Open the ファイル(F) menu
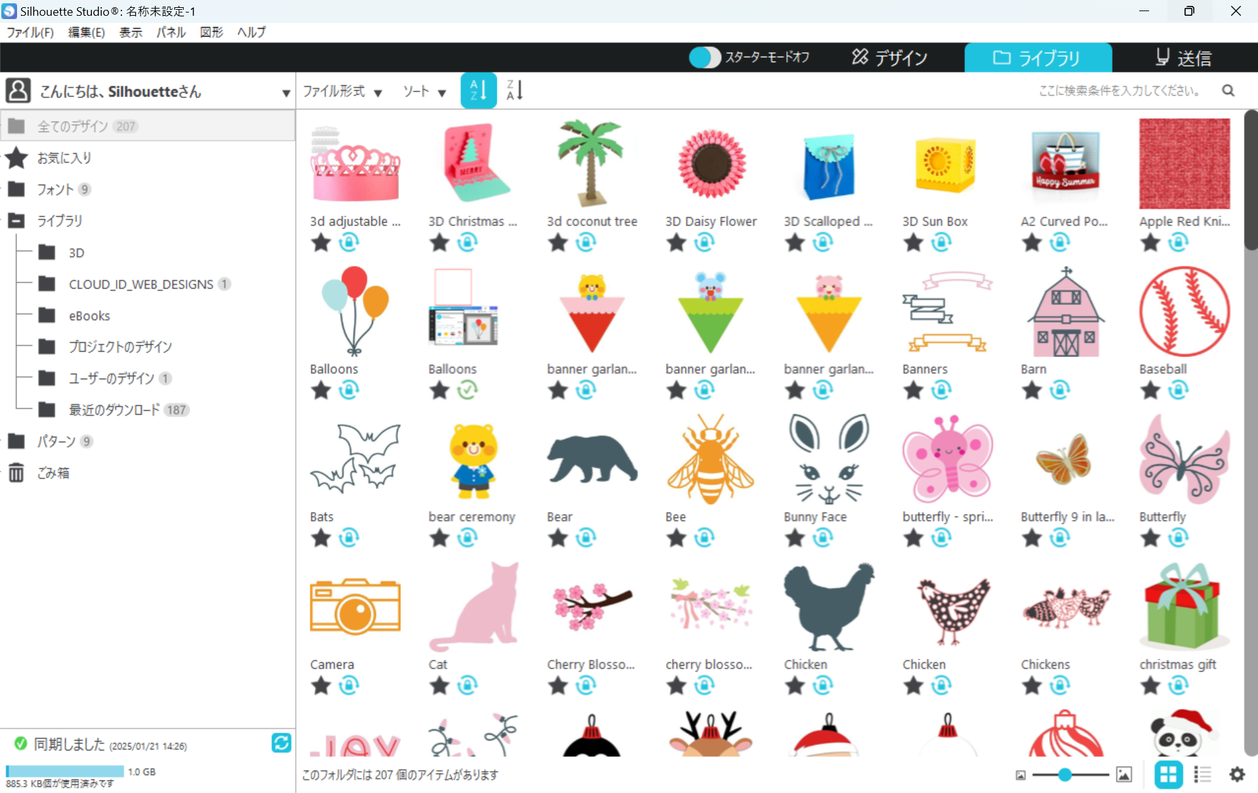Viewport: 1258px width, 793px height. coord(30,32)
